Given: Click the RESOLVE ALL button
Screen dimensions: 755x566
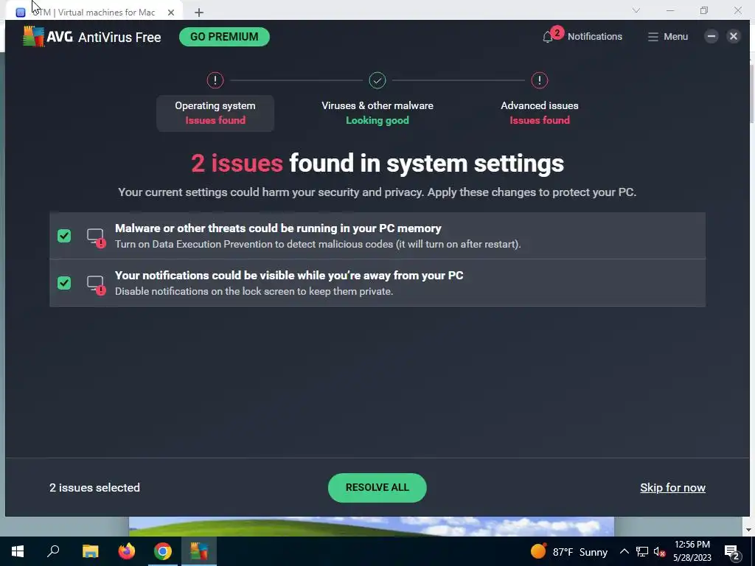Looking at the screenshot, I should coord(377,488).
